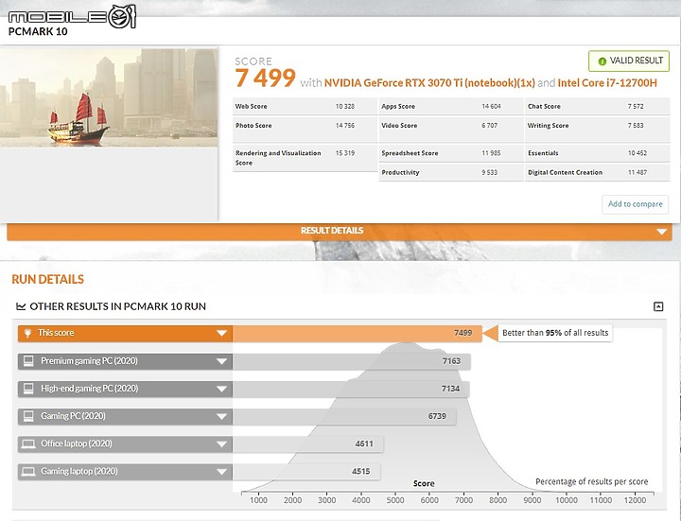
Task: Click the Rendering and Visualization Score row
Action: tap(305, 158)
